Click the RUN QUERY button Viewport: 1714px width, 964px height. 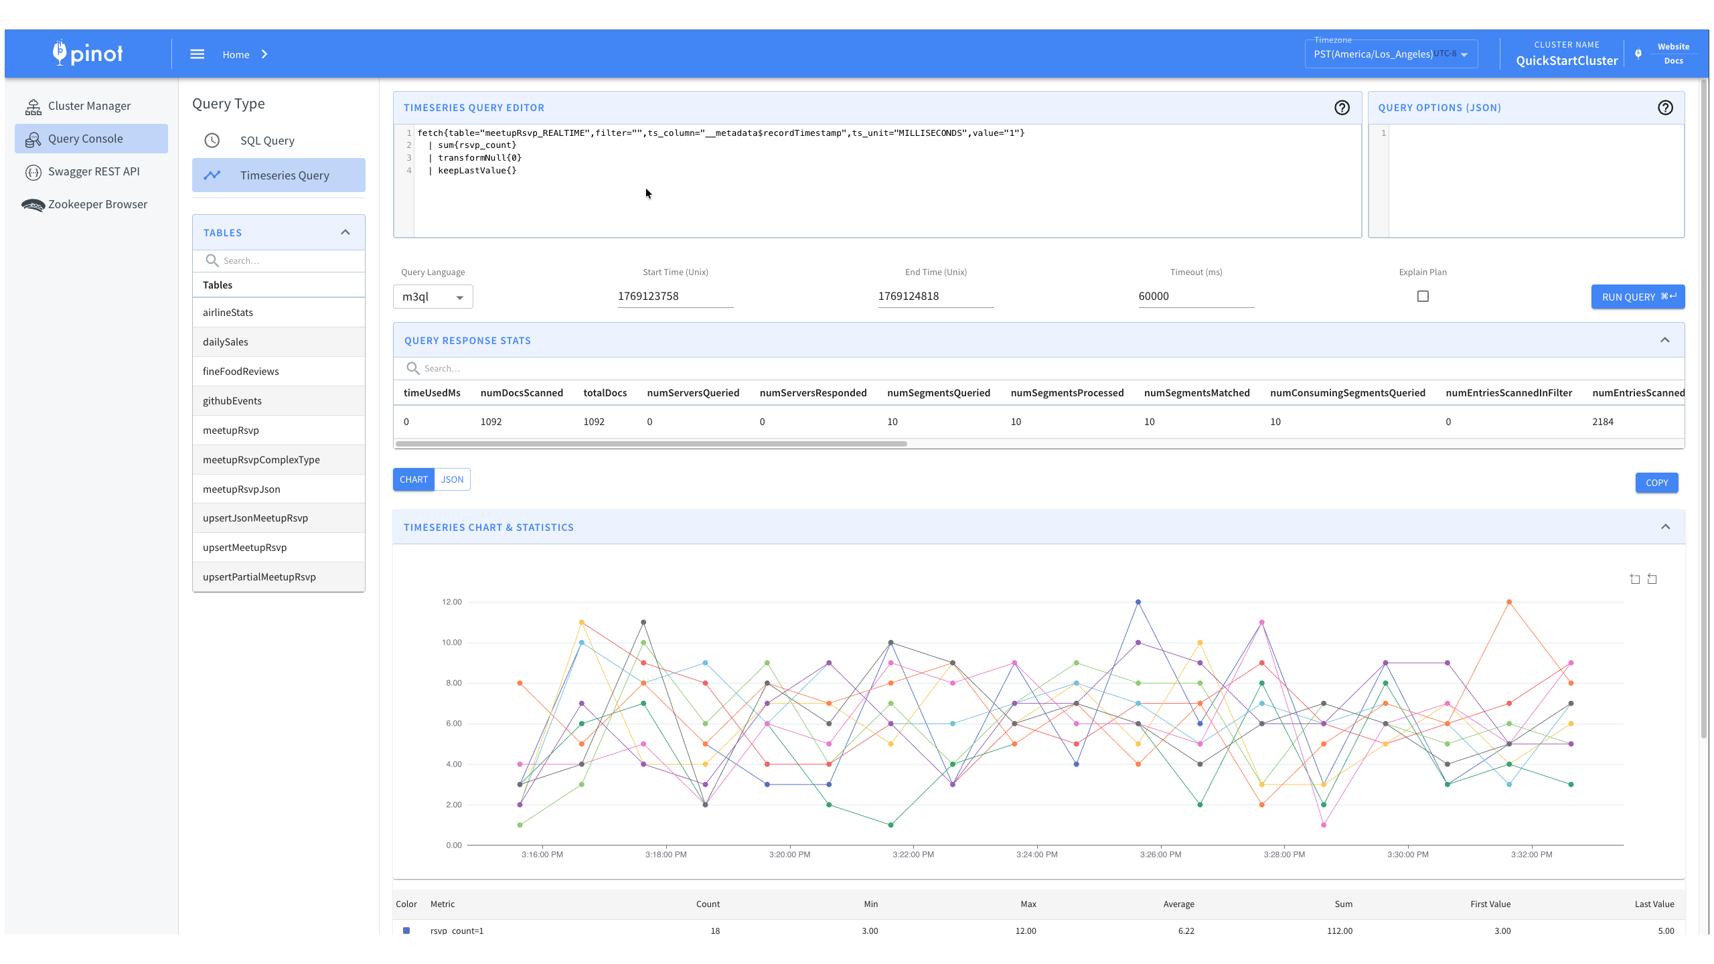point(1638,297)
